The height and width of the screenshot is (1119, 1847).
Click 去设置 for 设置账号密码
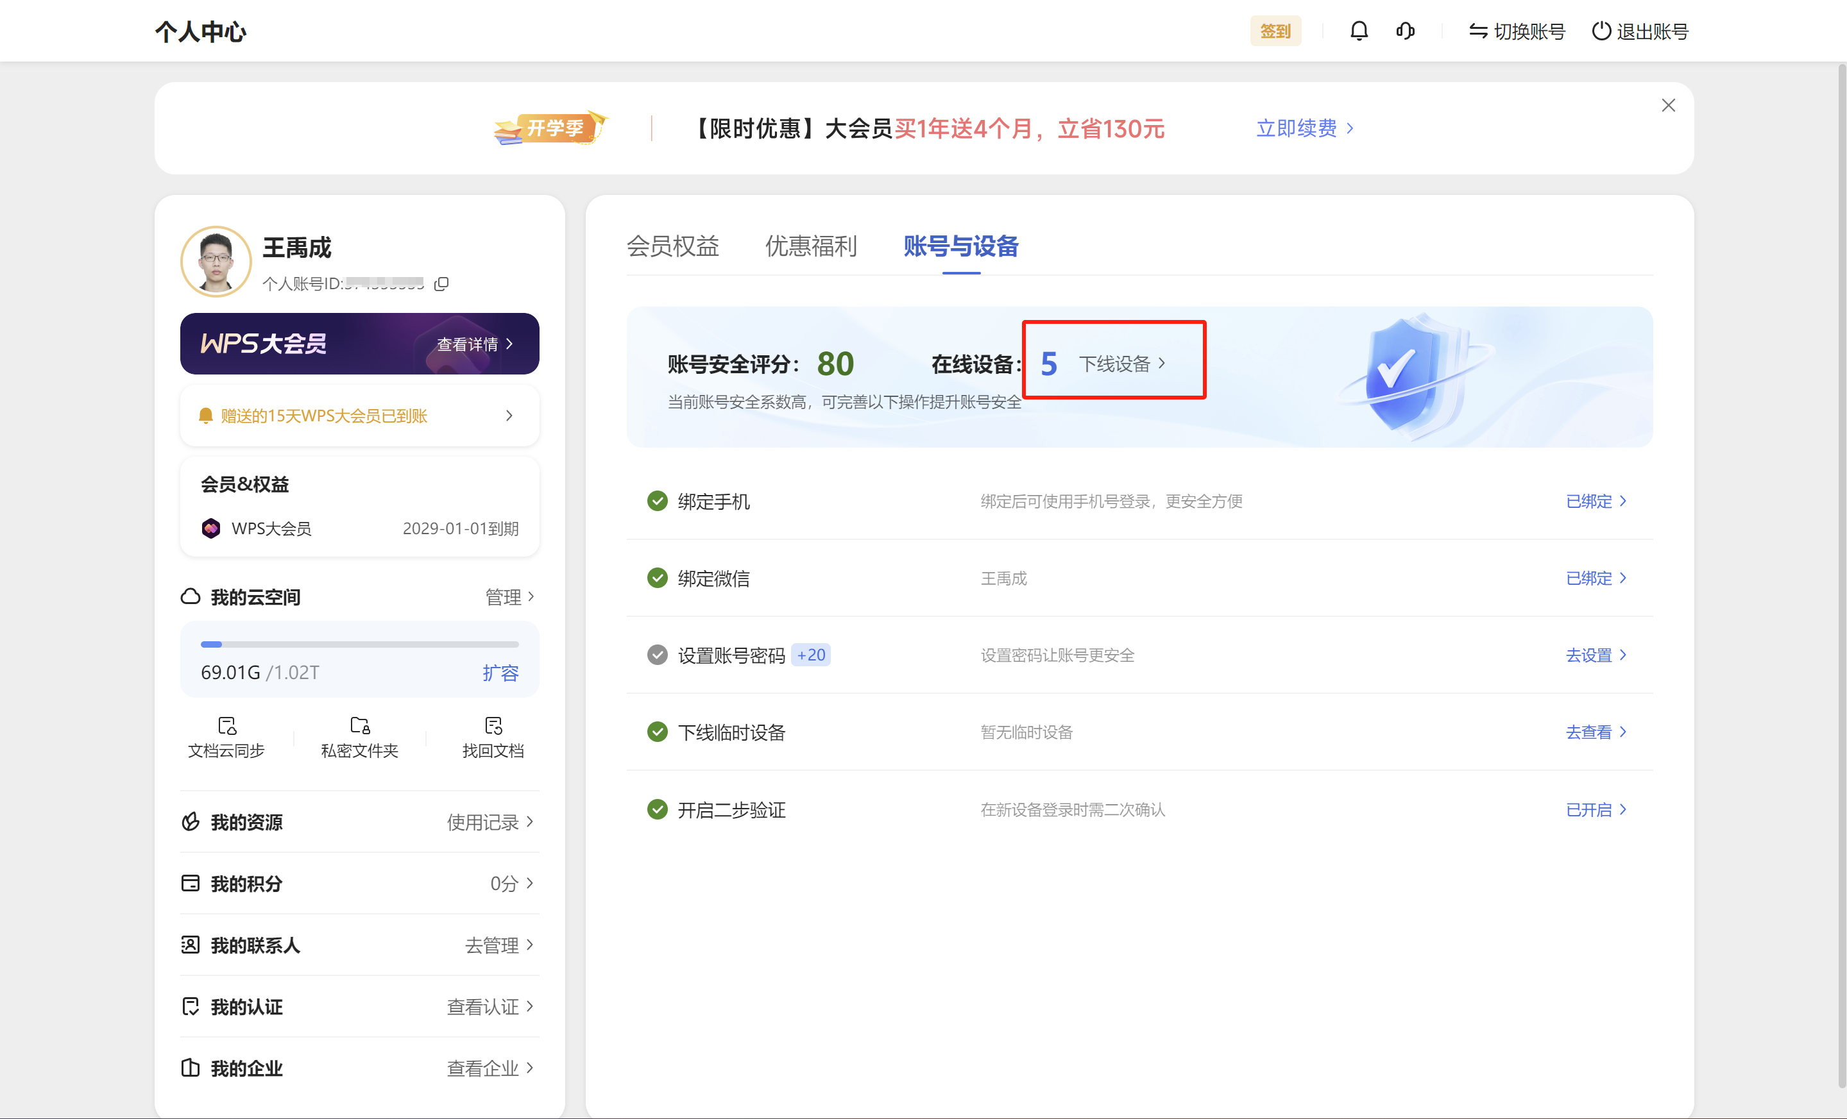1596,655
